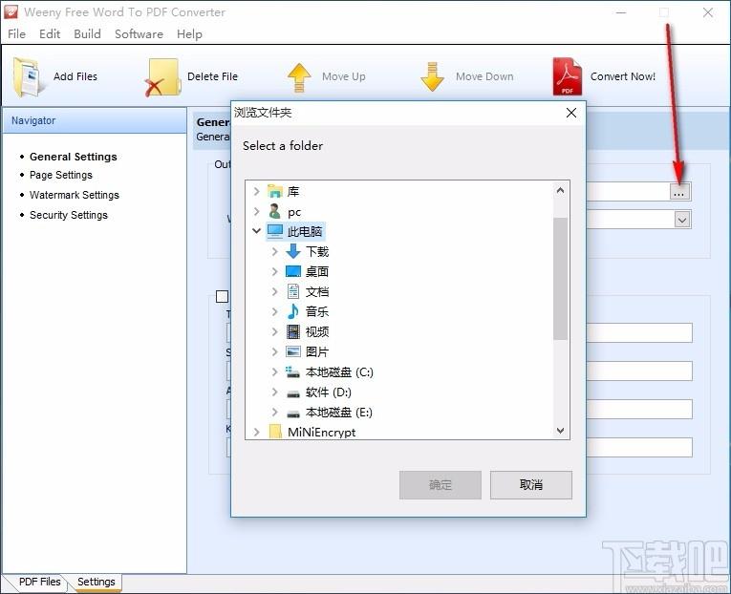731x594 pixels.
Task: Open the Software menu
Action: coord(139,34)
